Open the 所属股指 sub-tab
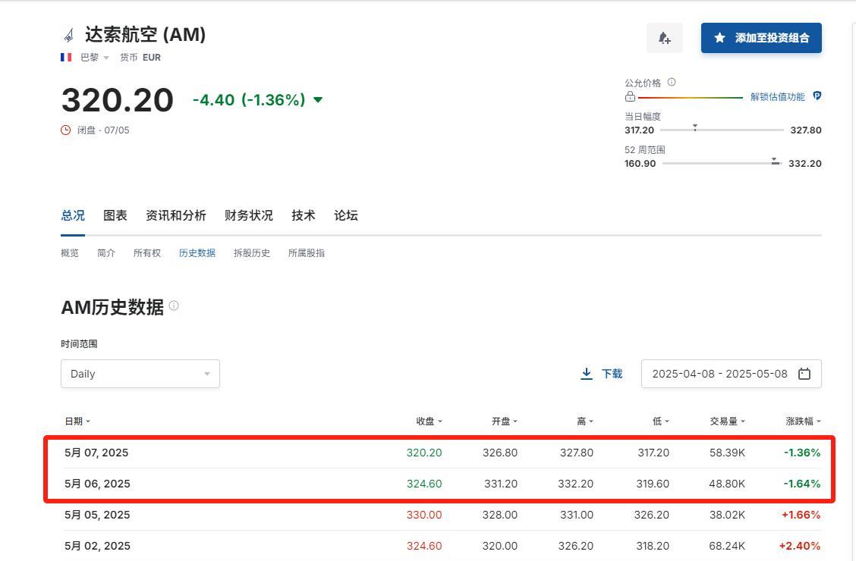This screenshot has width=856, height=561. click(x=307, y=253)
